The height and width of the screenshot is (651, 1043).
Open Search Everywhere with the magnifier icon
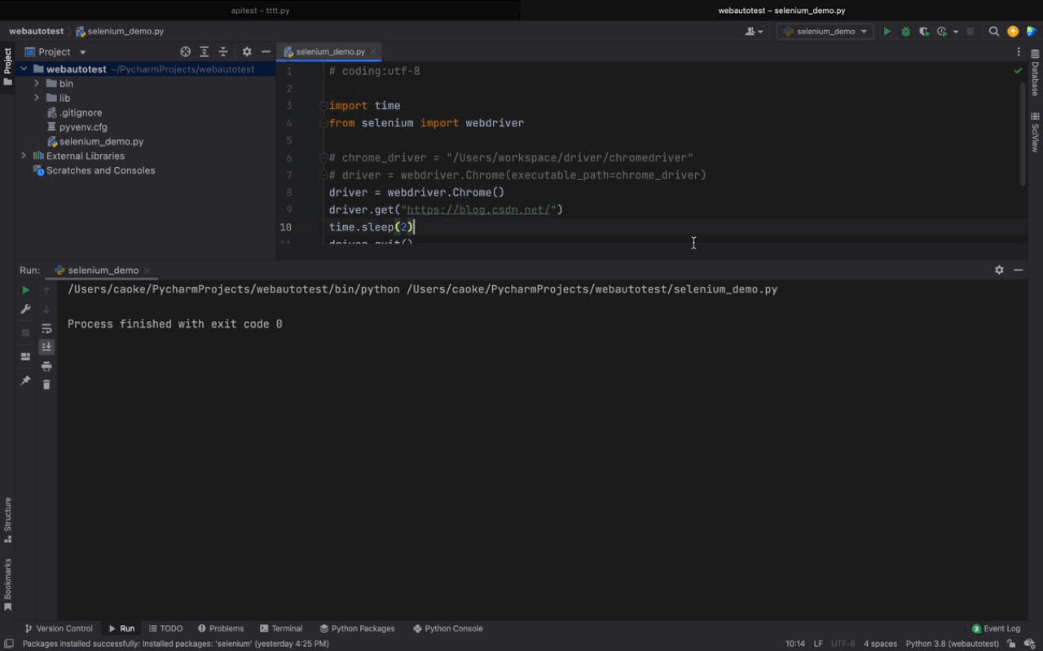point(994,31)
